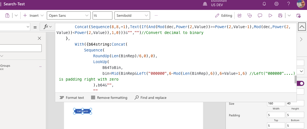Click the Environment globe icon

click(x=205, y=4)
